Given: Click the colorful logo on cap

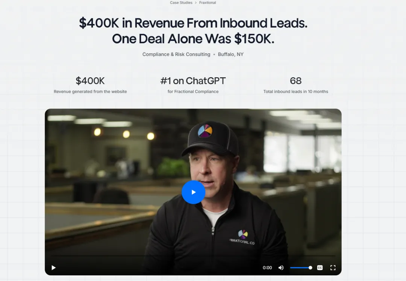Looking at the screenshot, I should click(205, 131).
